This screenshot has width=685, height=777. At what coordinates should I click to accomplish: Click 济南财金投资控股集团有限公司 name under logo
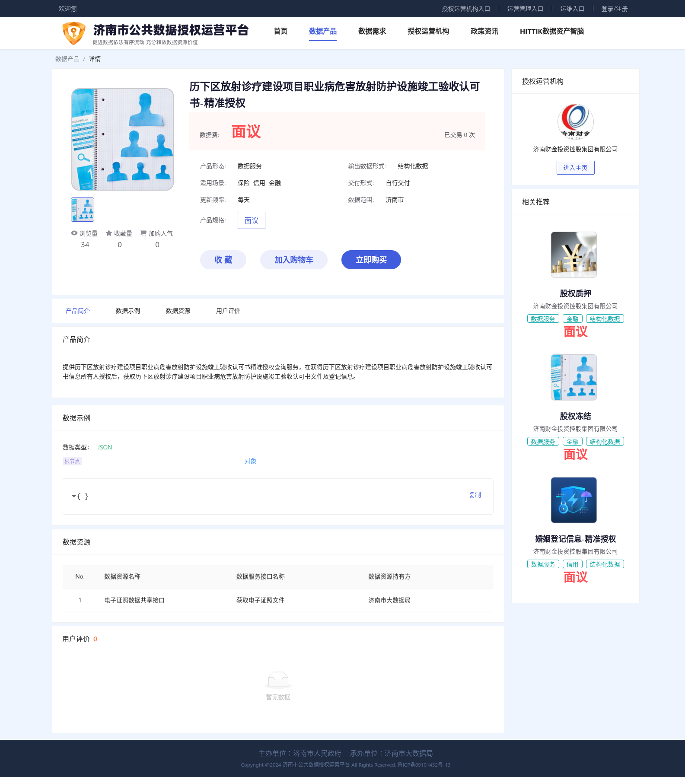point(575,149)
